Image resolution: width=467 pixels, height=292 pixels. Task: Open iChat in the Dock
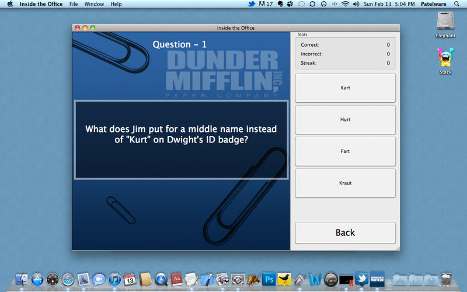click(99, 280)
